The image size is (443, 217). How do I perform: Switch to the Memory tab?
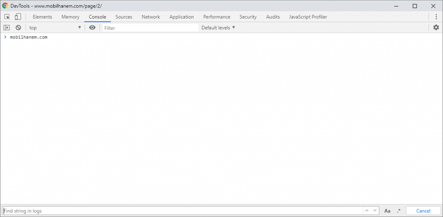point(71,17)
